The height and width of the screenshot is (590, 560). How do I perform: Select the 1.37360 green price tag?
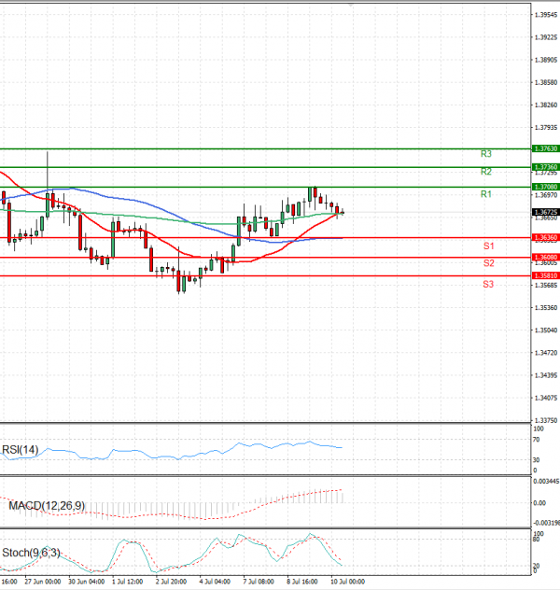[x=546, y=167]
